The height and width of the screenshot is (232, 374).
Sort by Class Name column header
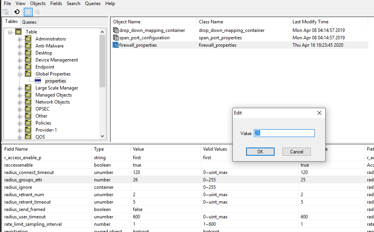point(243,22)
